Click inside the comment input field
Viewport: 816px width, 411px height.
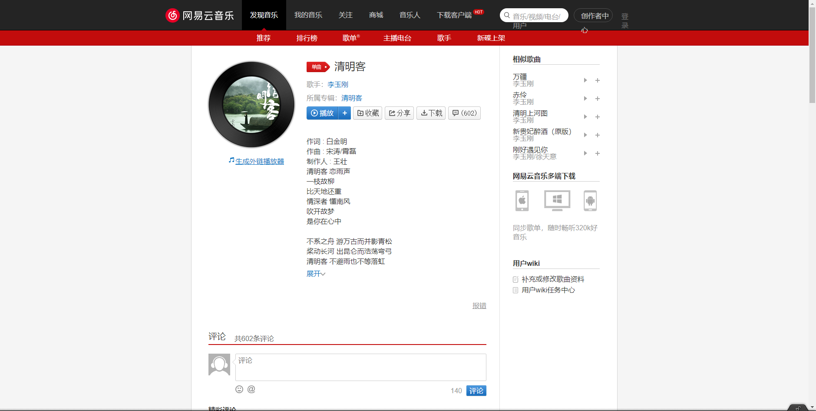point(360,367)
